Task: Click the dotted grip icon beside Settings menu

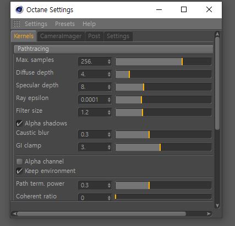Action: 17,24
